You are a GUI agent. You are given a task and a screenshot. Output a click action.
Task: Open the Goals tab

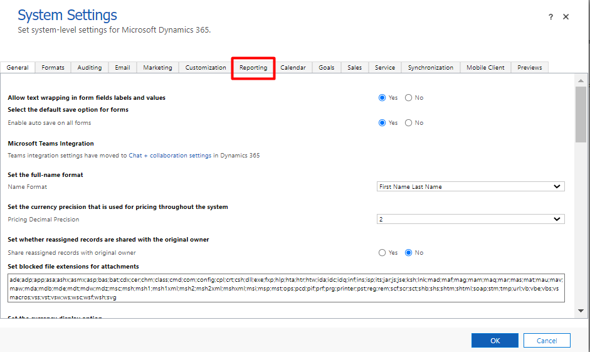[326, 67]
